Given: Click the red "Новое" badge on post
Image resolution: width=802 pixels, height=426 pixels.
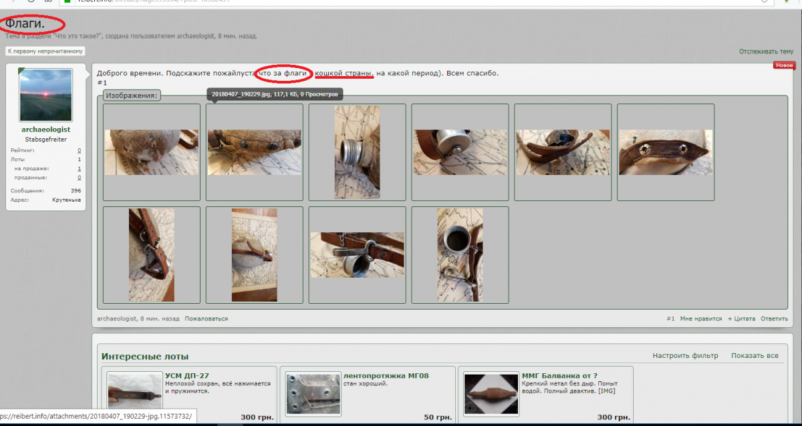Looking at the screenshot, I should 783,65.
